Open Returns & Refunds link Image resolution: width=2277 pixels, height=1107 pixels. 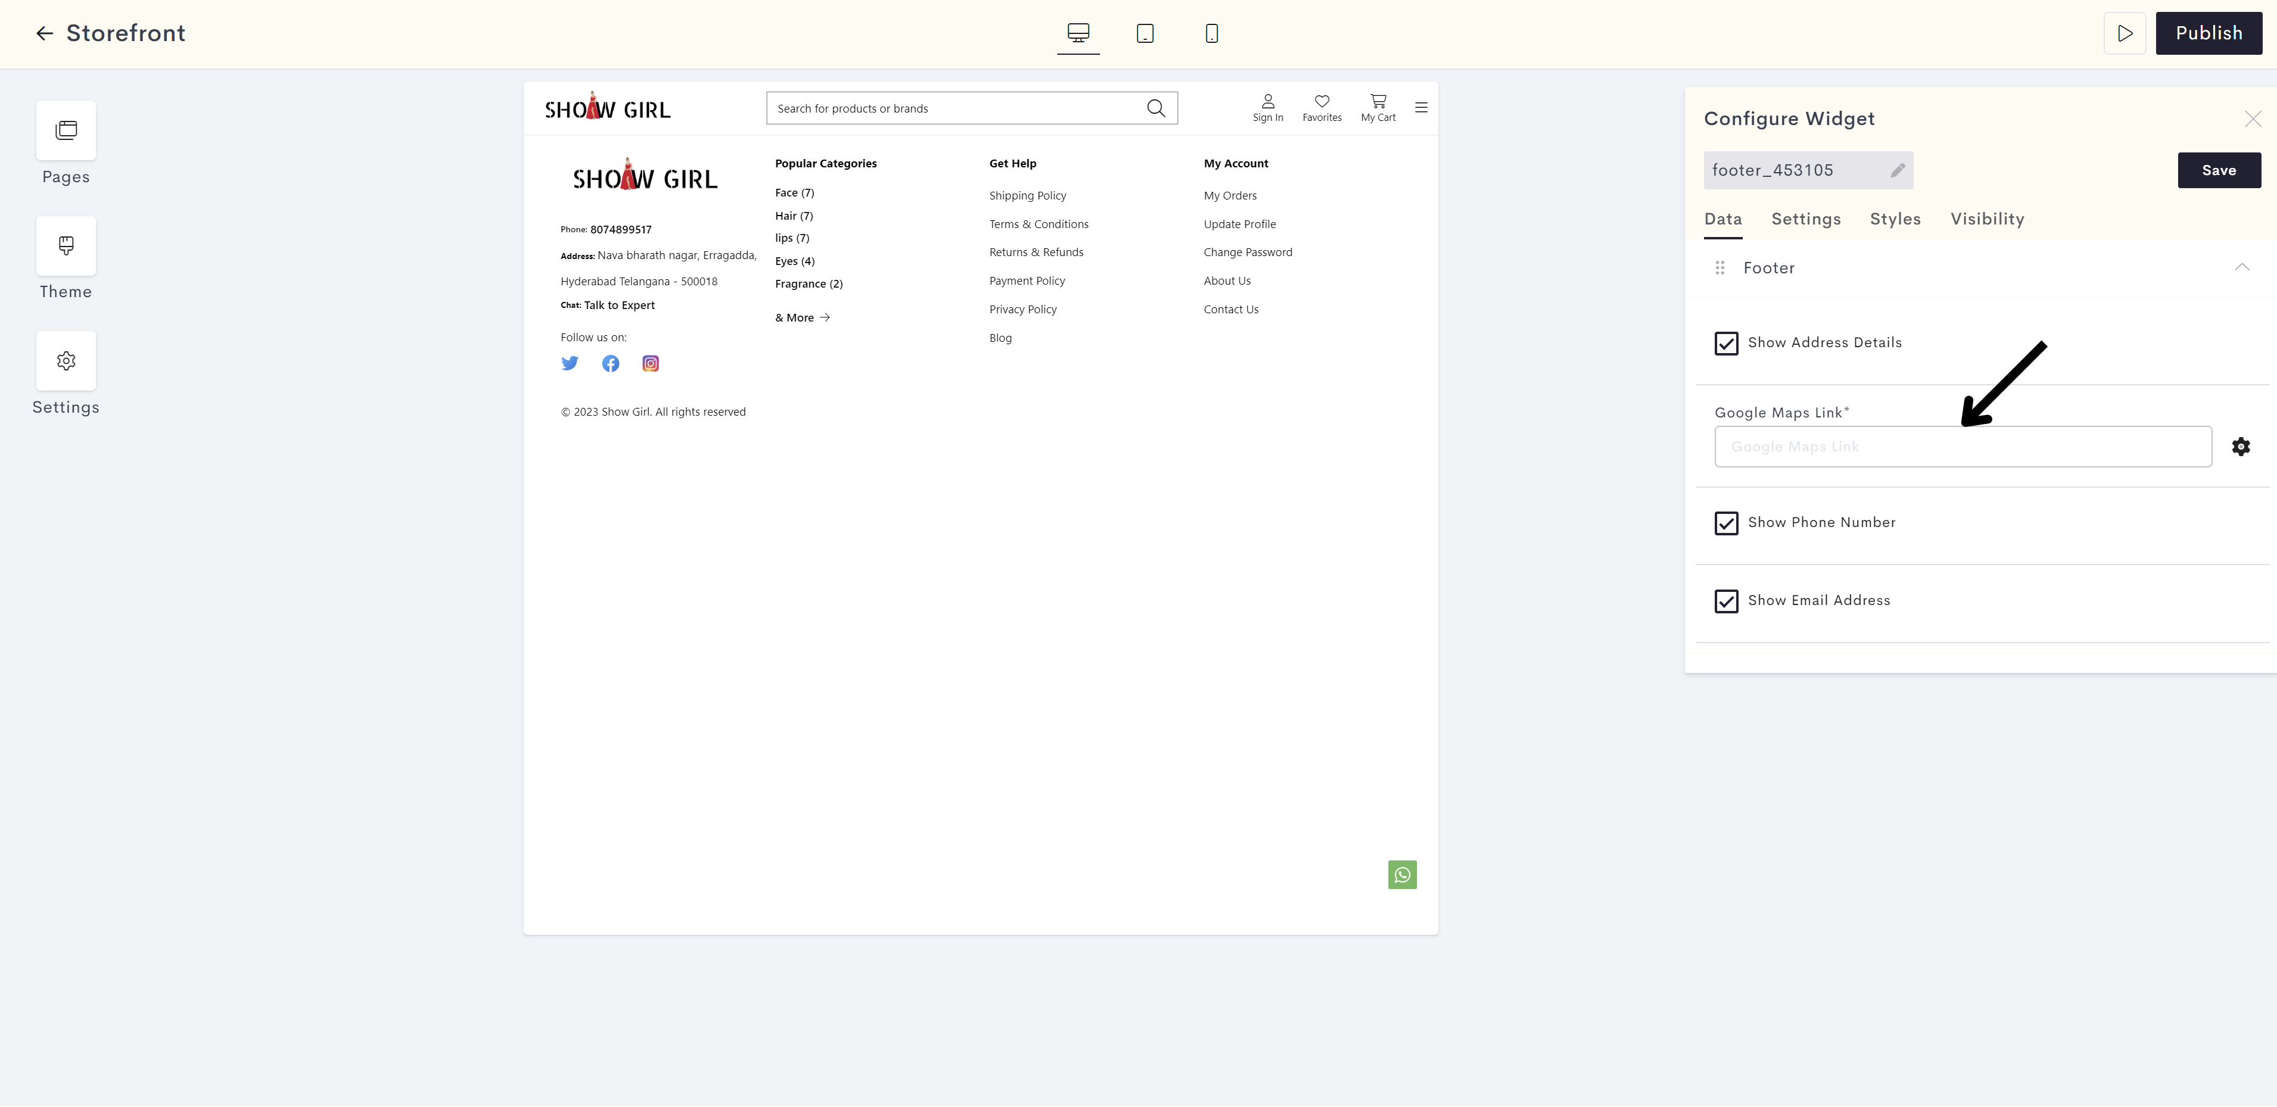click(x=1036, y=252)
